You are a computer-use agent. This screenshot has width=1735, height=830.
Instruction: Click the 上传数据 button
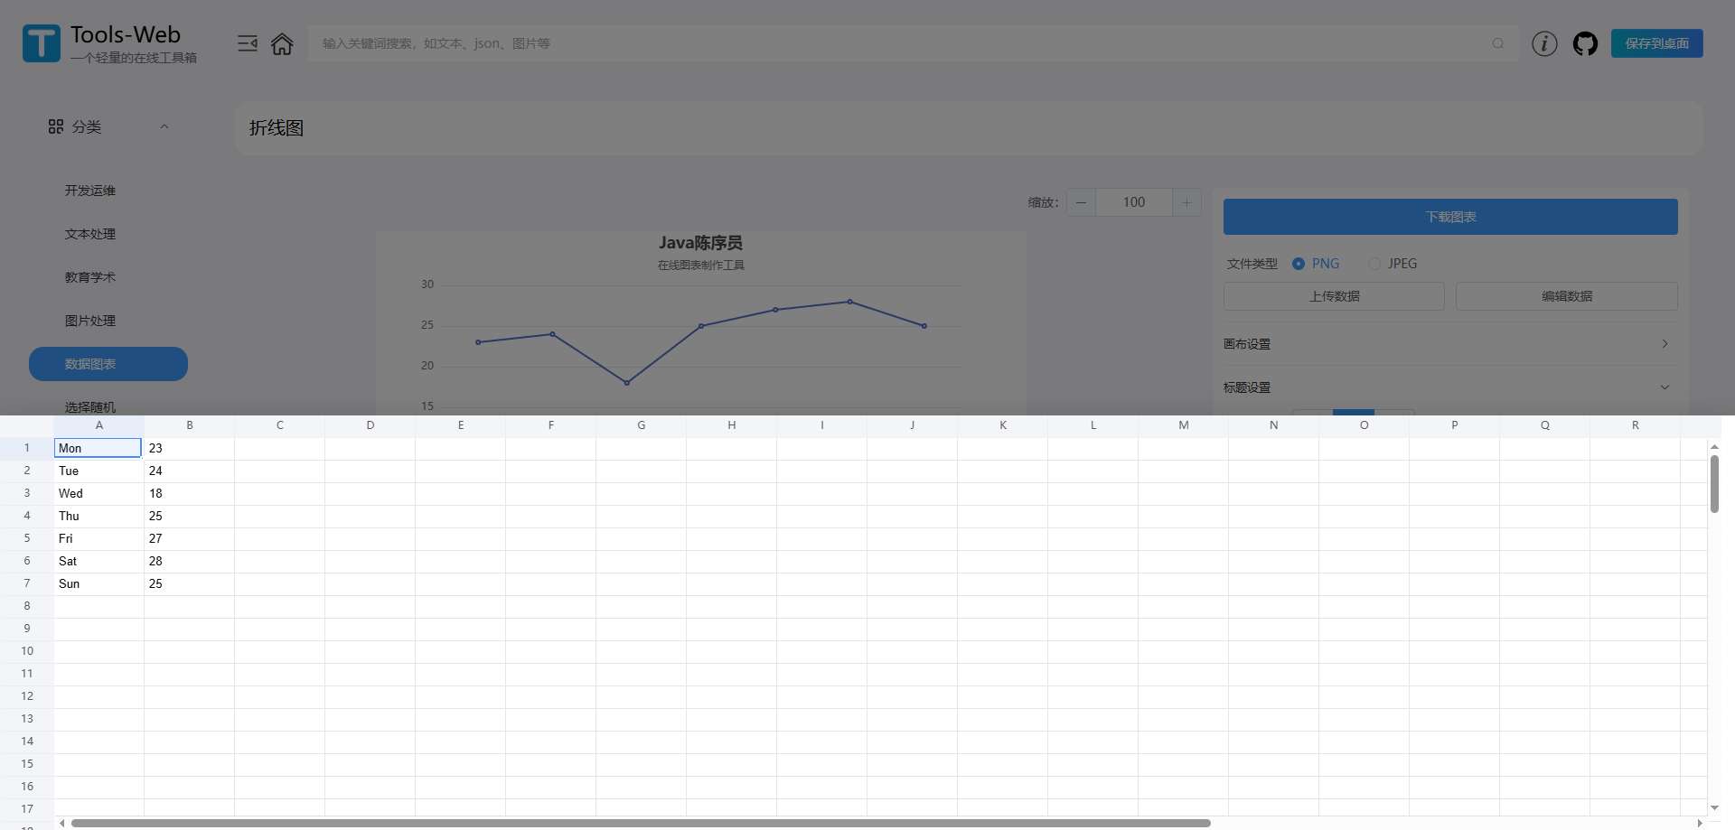[1334, 296]
